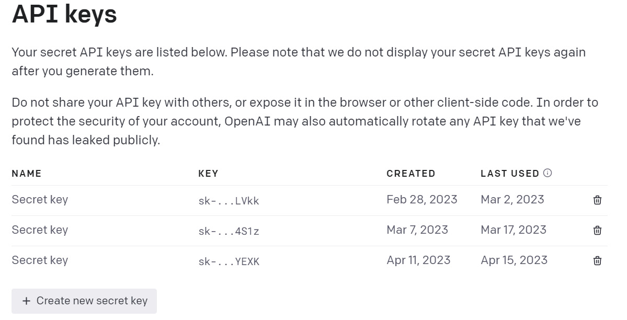Click the KEY column header
The width and height of the screenshot is (627, 320).
208,174
